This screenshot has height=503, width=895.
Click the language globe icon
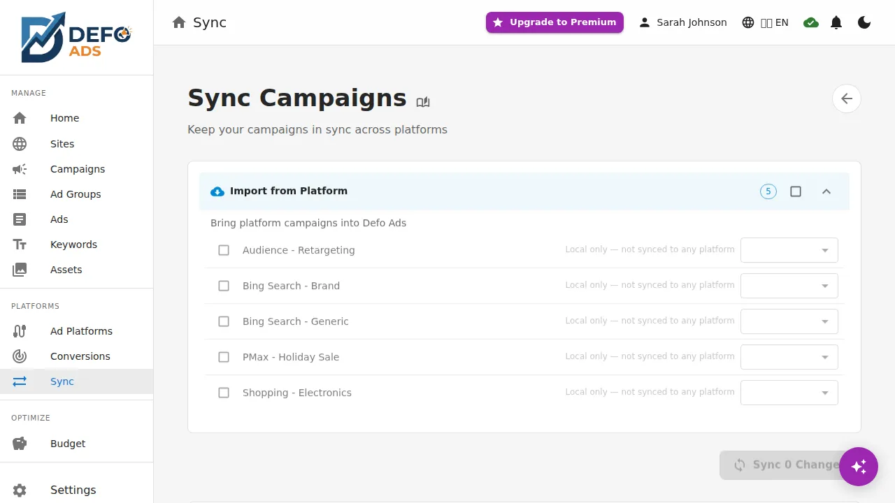click(x=748, y=22)
